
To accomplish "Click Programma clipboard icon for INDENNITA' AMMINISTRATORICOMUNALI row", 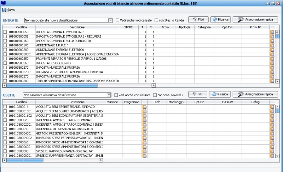I will point(144,120).
